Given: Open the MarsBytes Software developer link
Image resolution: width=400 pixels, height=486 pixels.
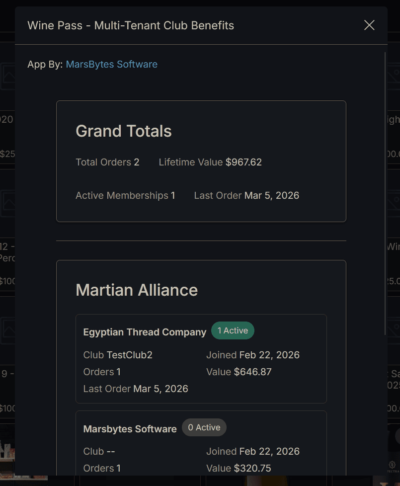Looking at the screenshot, I should pos(111,64).
